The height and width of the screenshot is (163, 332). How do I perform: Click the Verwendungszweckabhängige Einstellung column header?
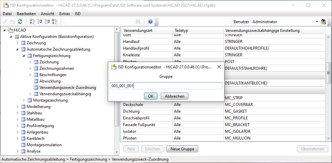(x=274, y=31)
